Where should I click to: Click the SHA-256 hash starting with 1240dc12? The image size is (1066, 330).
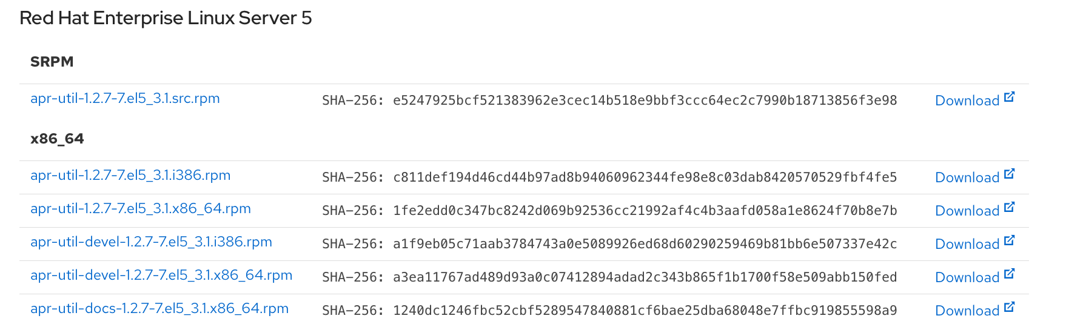tap(645, 311)
